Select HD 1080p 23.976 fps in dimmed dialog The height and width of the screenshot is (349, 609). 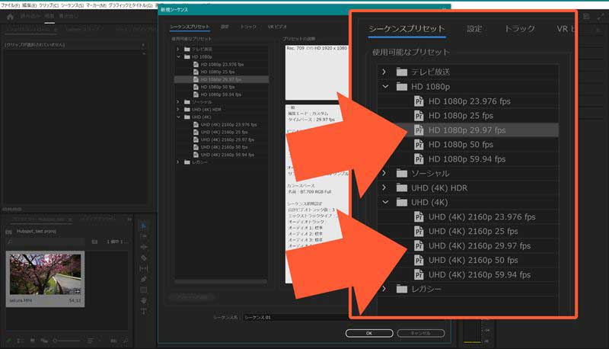point(221,65)
